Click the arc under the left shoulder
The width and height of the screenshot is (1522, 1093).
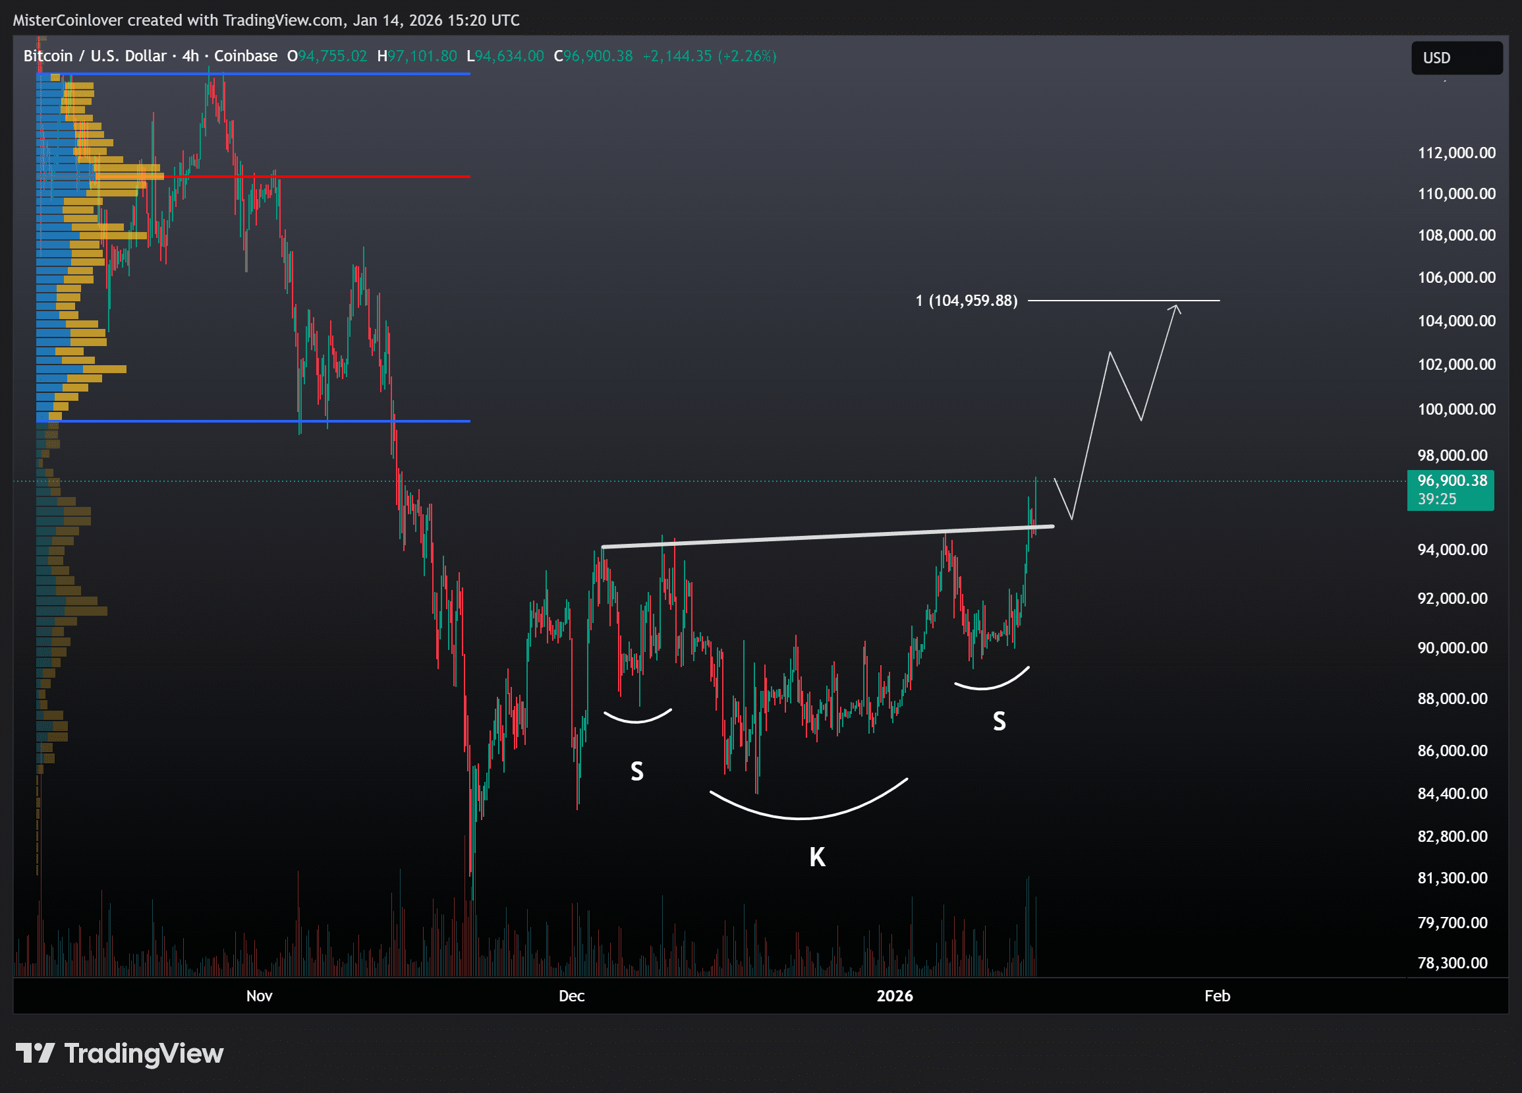(636, 721)
